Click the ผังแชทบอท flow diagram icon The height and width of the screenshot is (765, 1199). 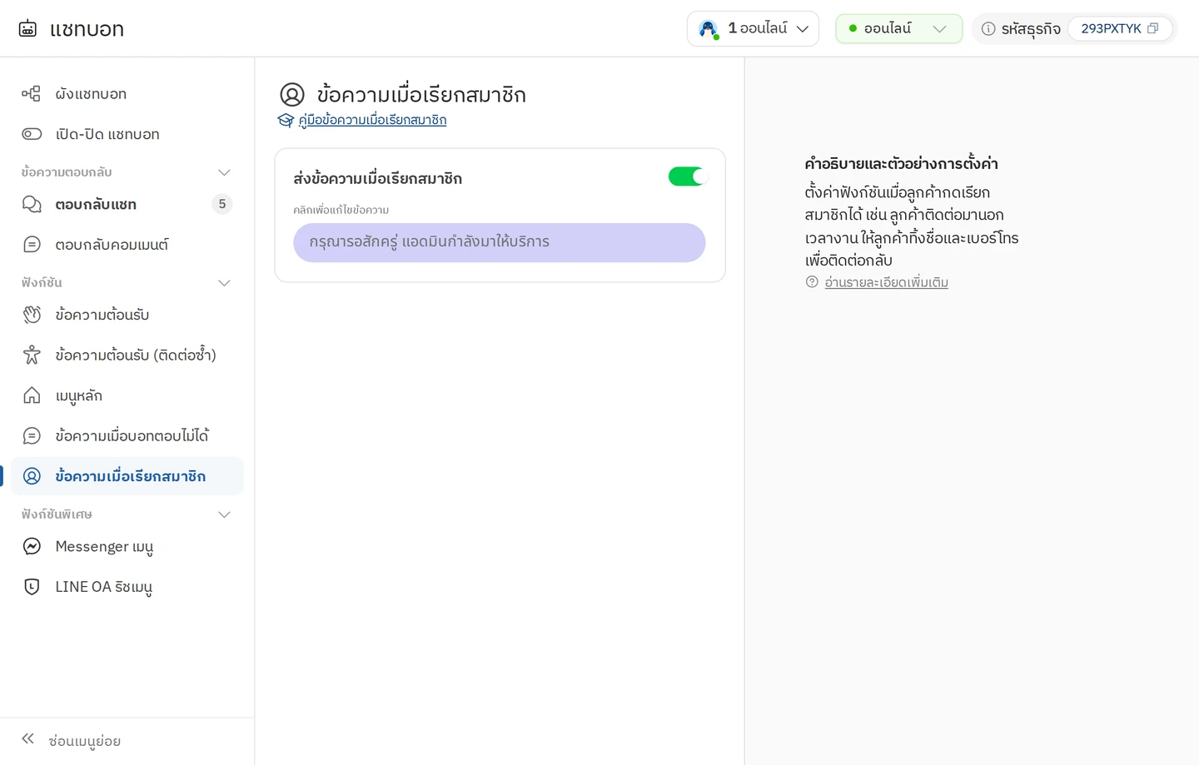tap(32, 94)
